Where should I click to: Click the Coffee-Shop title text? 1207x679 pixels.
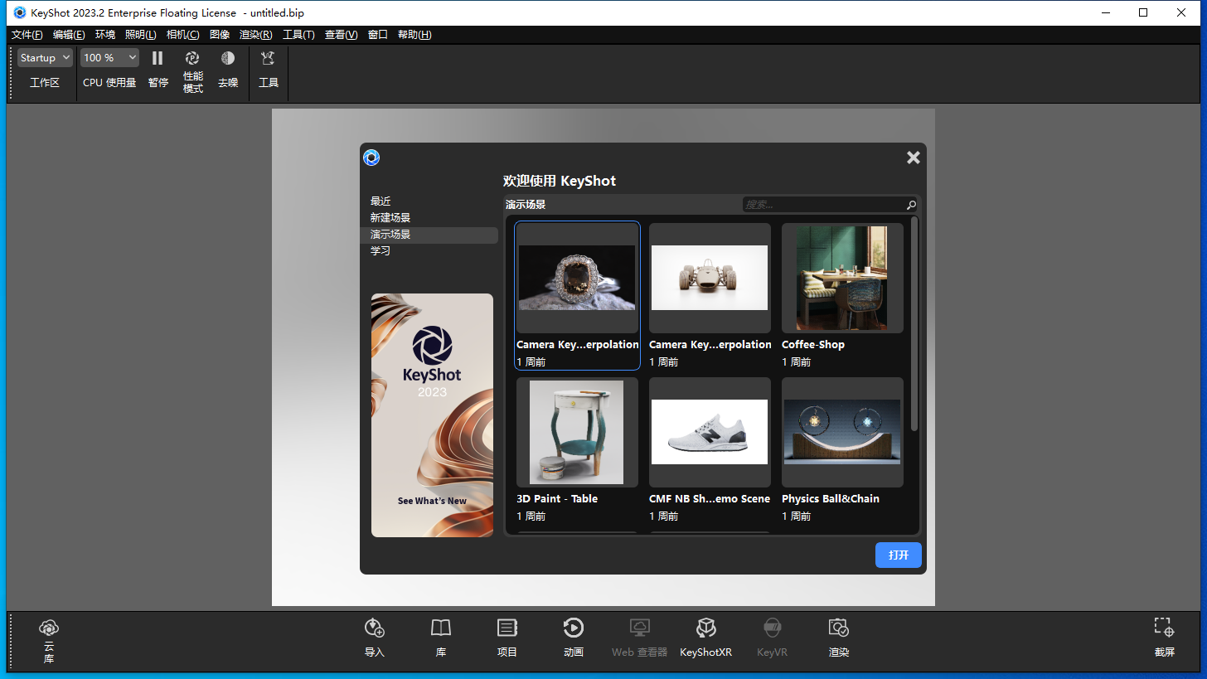pos(813,345)
